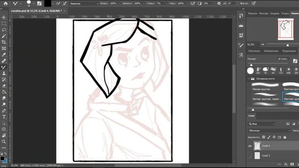
Task: Open the tool preset picker arrow
Action: [x=21, y=4]
